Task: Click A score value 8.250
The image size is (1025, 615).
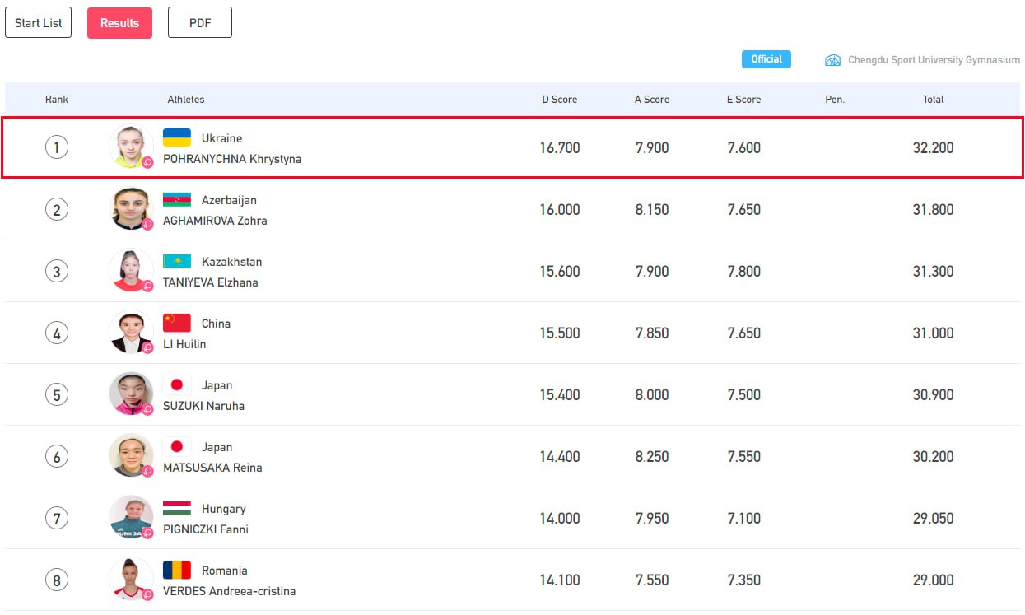Action: pyautogui.click(x=652, y=457)
